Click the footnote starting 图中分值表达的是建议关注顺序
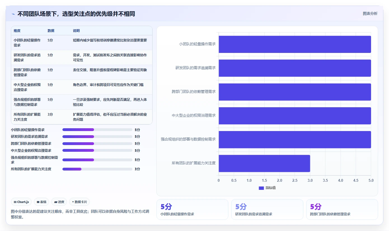This screenshot has width=389, height=231. [x=80, y=214]
